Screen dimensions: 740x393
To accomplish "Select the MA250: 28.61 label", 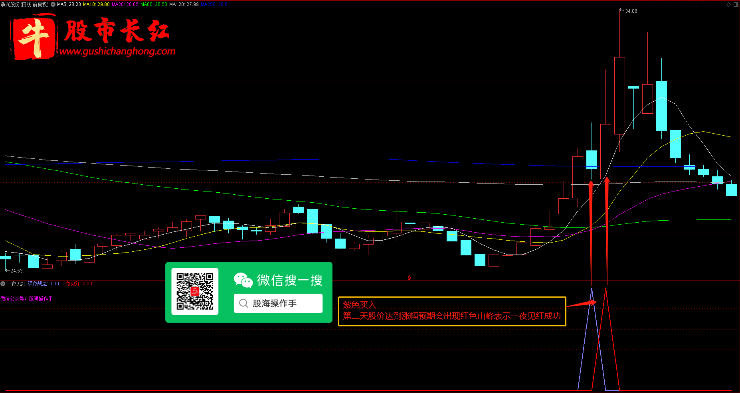I will point(215,4).
